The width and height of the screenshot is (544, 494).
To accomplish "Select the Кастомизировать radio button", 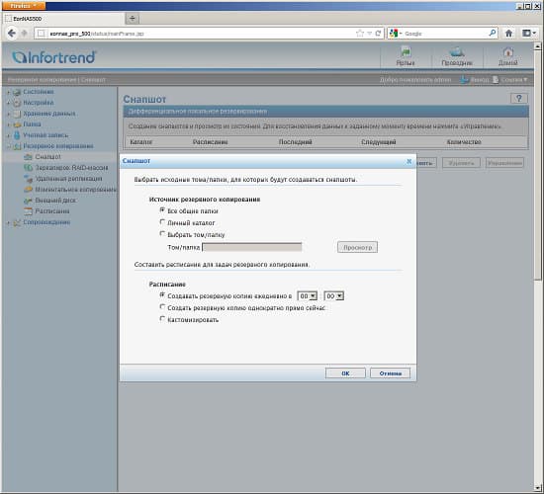I will (162, 318).
